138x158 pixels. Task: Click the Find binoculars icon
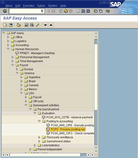click(x=83, y=11)
